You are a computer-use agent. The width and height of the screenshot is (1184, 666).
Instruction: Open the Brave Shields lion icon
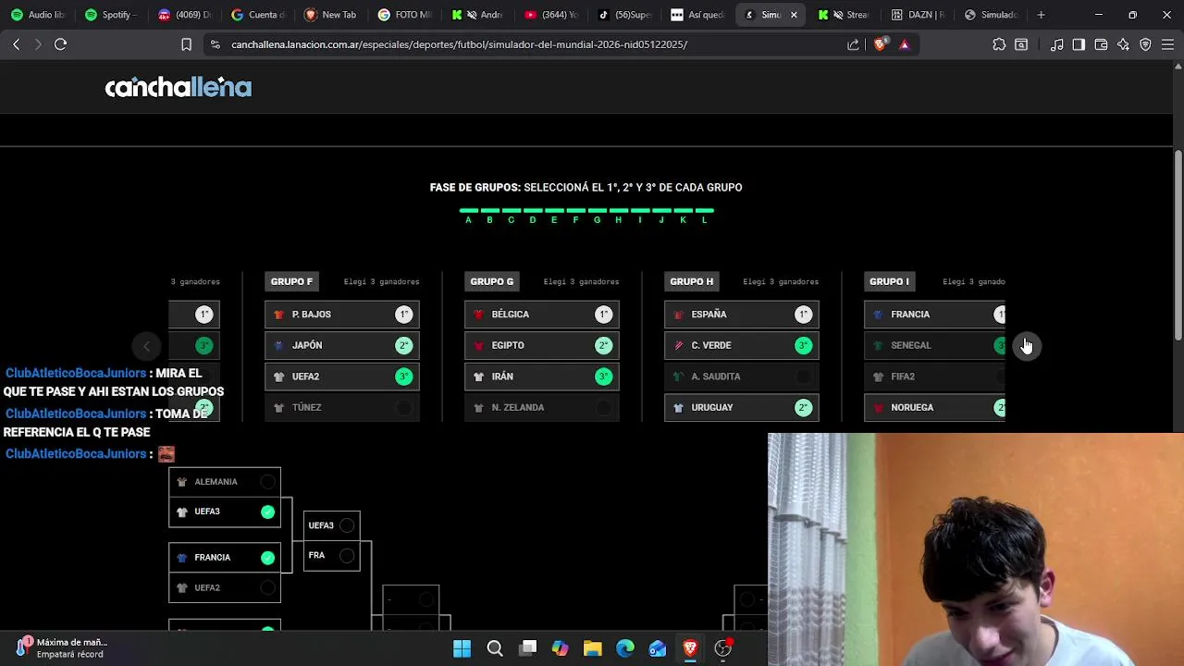(880, 44)
